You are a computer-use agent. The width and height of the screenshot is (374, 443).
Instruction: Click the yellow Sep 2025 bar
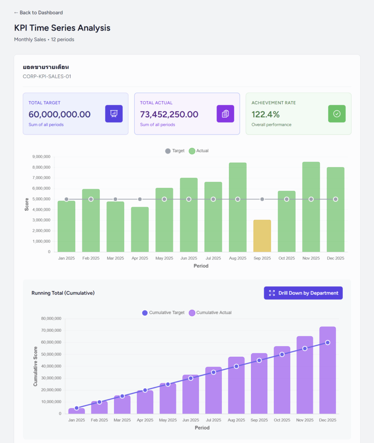click(262, 236)
